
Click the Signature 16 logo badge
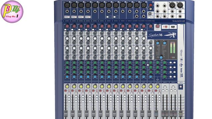coord(162,35)
